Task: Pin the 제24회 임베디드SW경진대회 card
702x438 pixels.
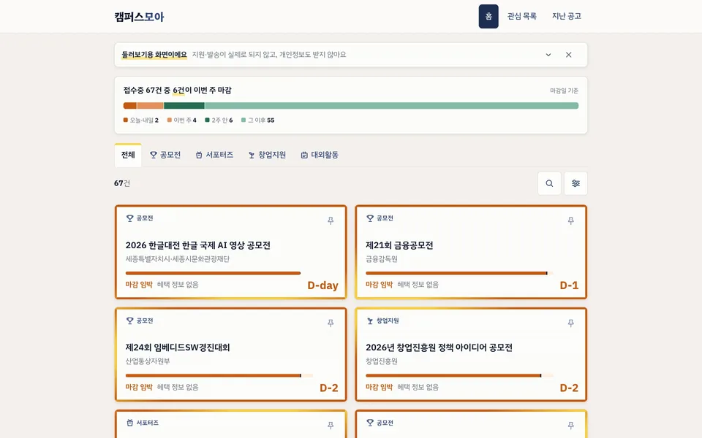Action: (x=331, y=323)
